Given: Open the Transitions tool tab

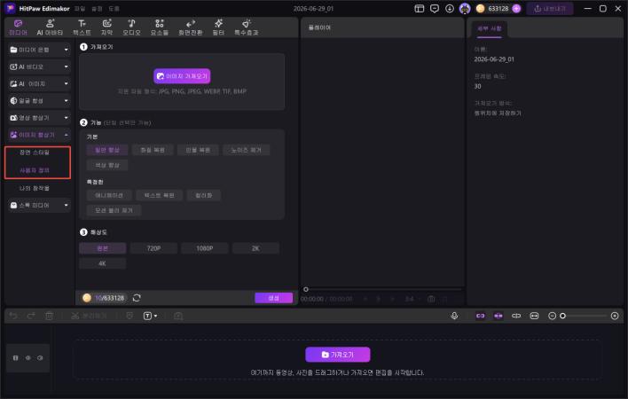Looking at the screenshot, I should (x=190, y=27).
